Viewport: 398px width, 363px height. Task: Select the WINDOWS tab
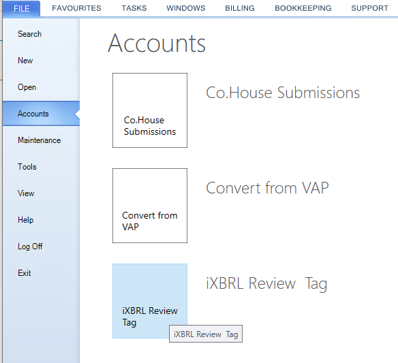coord(186,8)
